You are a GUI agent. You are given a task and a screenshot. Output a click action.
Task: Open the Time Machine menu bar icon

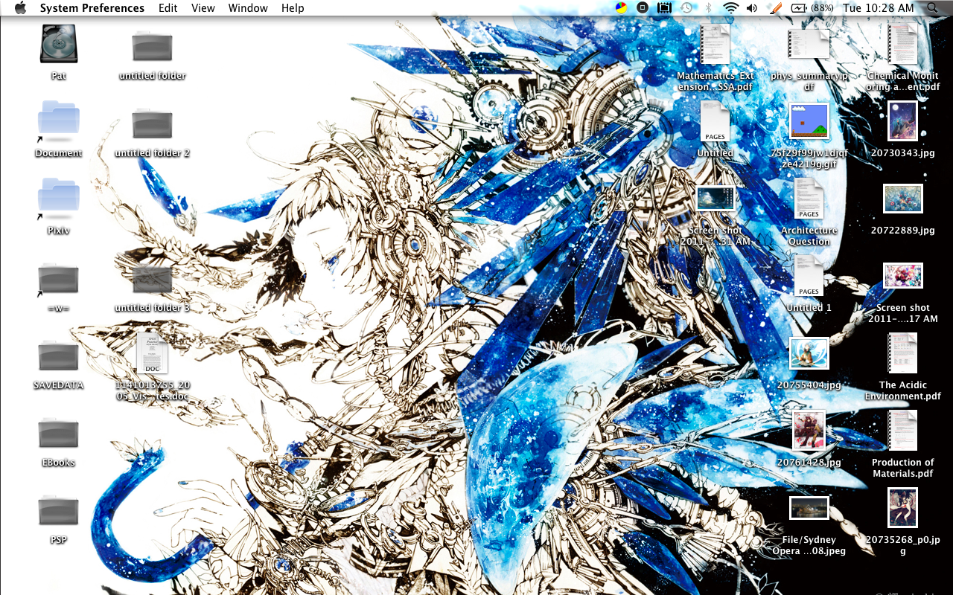tap(686, 8)
